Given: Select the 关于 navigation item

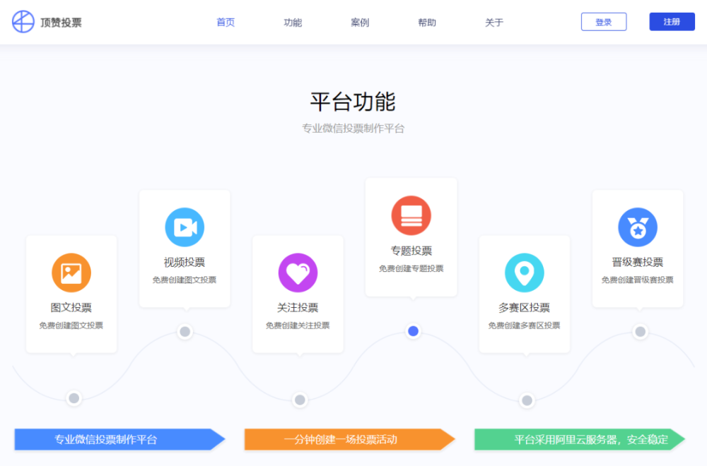Looking at the screenshot, I should (494, 23).
